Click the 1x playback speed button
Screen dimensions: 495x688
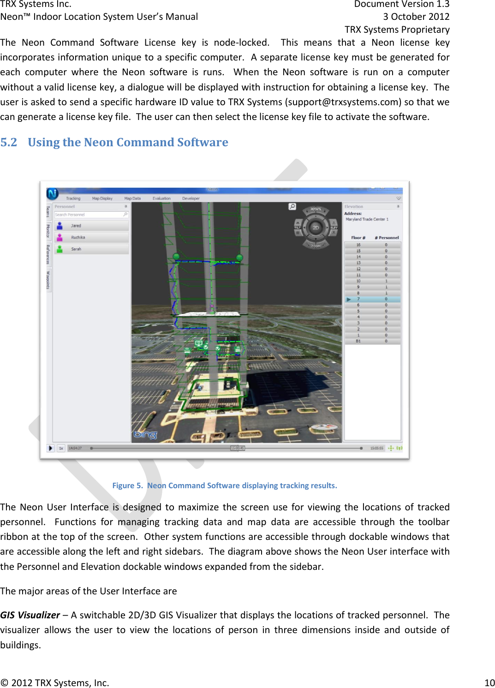61,448
